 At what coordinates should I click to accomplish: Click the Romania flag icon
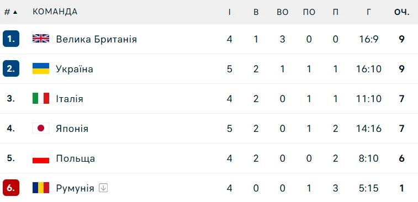click(41, 188)
